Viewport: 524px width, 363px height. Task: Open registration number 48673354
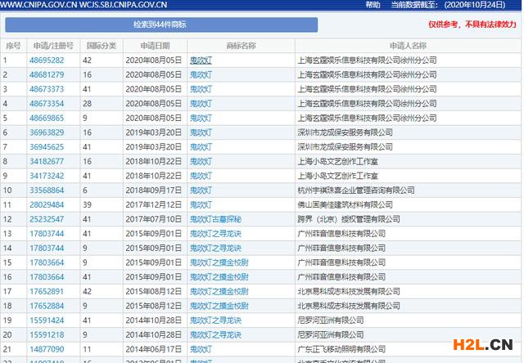click(47, 104)
